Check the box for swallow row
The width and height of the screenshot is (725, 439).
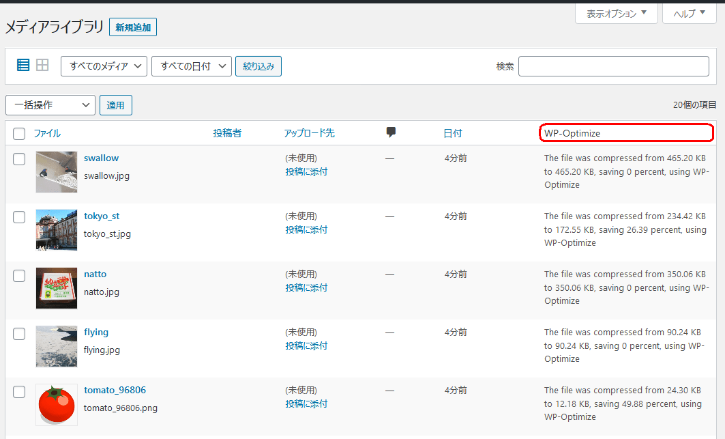19,159
